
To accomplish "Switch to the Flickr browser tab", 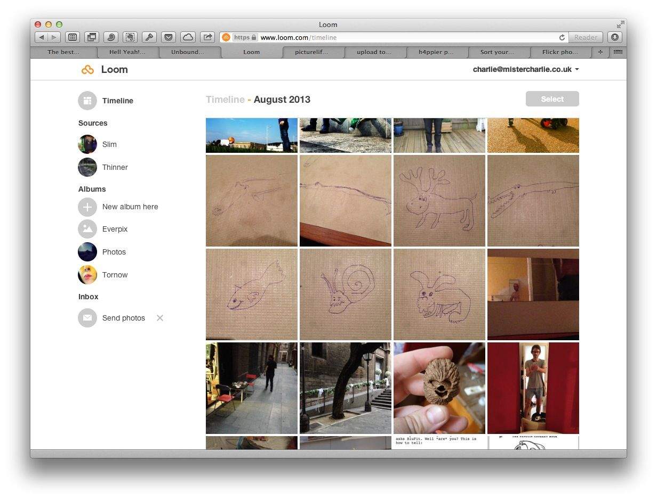I will click(x=562, y=52).
